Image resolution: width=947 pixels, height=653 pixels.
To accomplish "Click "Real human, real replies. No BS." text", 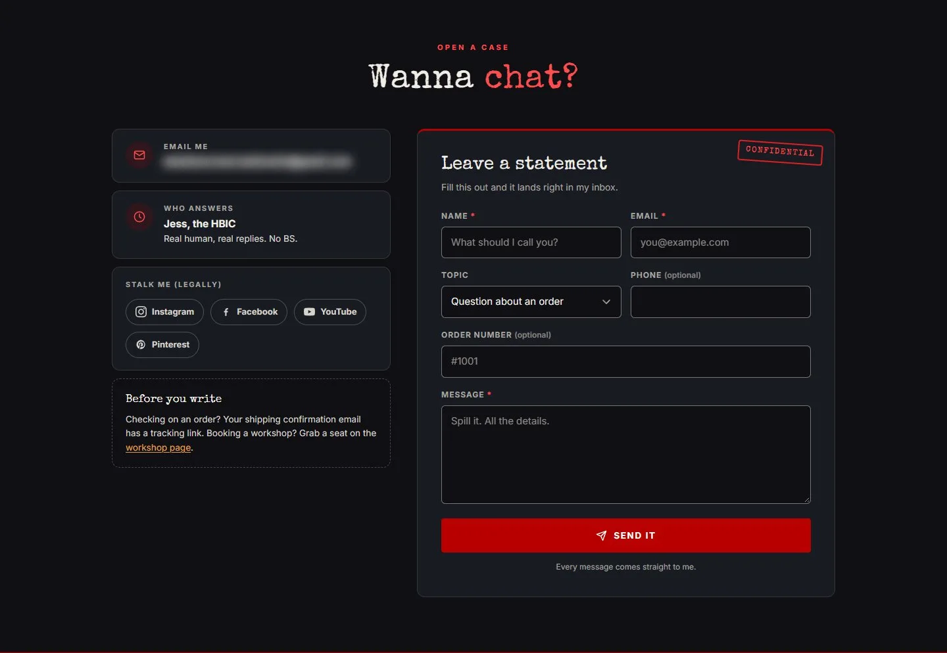I will pyautogui.click(x=231, y=239).
